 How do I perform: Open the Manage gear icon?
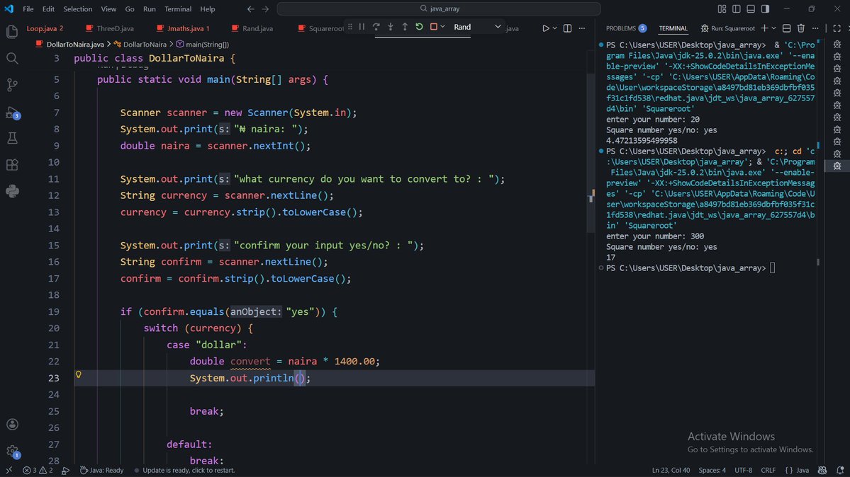point(12,451)
